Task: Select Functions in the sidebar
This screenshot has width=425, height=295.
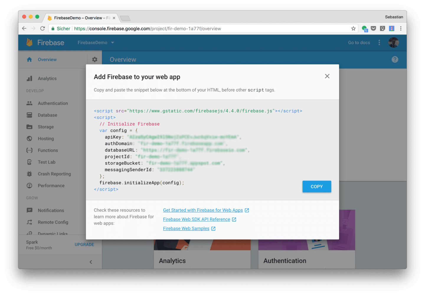Action: 48,150
